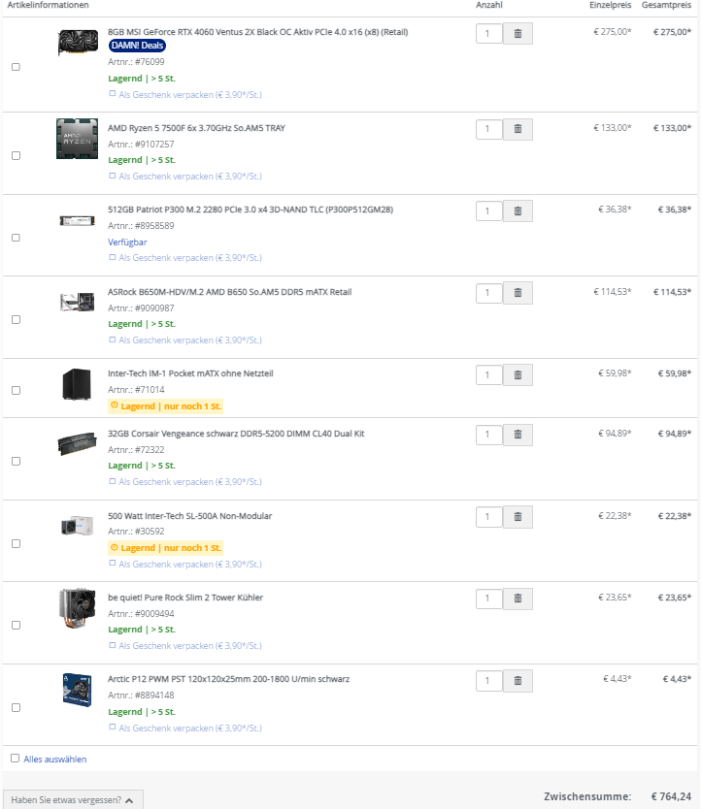Remove be quiet! Pure Rock Slim 2 cooler
701x809 pixels.
517,599
